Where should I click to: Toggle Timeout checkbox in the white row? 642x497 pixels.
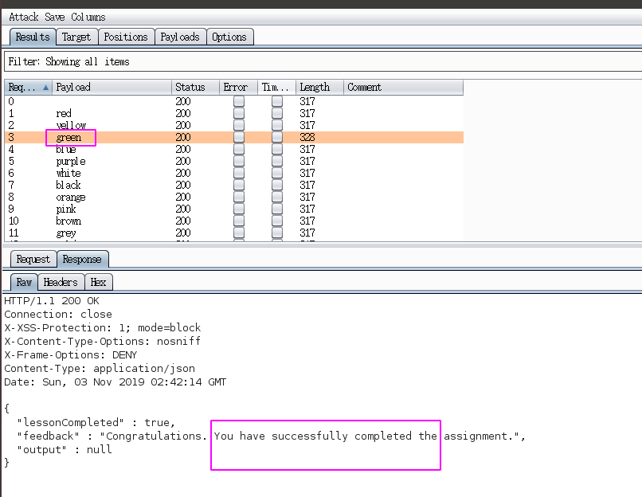277,173
